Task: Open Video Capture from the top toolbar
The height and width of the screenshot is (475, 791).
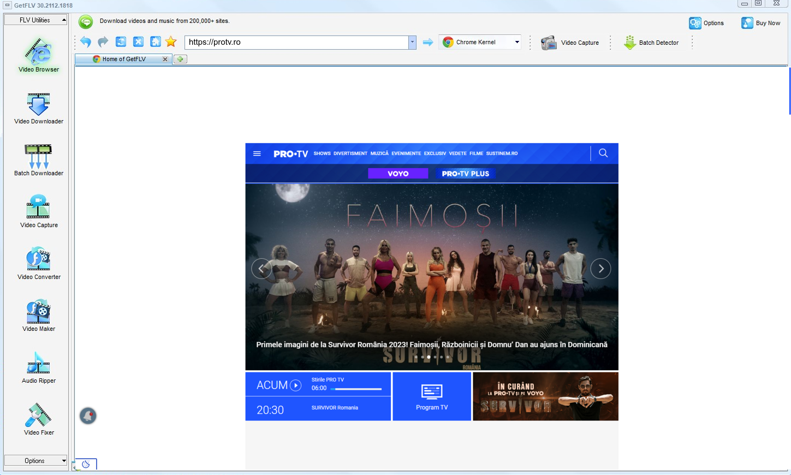Action: (x=569, y=43)
